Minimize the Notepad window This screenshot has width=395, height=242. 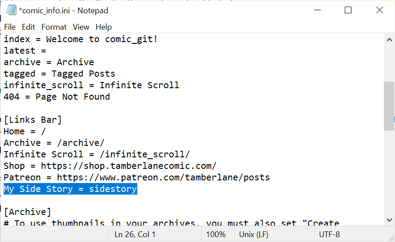pyautogui.click(x=317, y=10)
